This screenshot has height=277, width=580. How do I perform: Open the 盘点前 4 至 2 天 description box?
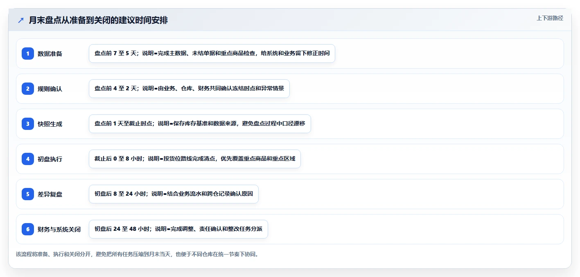pos(189,89)
